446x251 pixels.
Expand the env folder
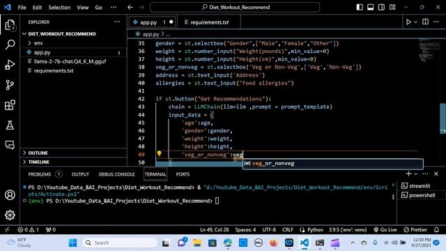click(x=38, y=43)
